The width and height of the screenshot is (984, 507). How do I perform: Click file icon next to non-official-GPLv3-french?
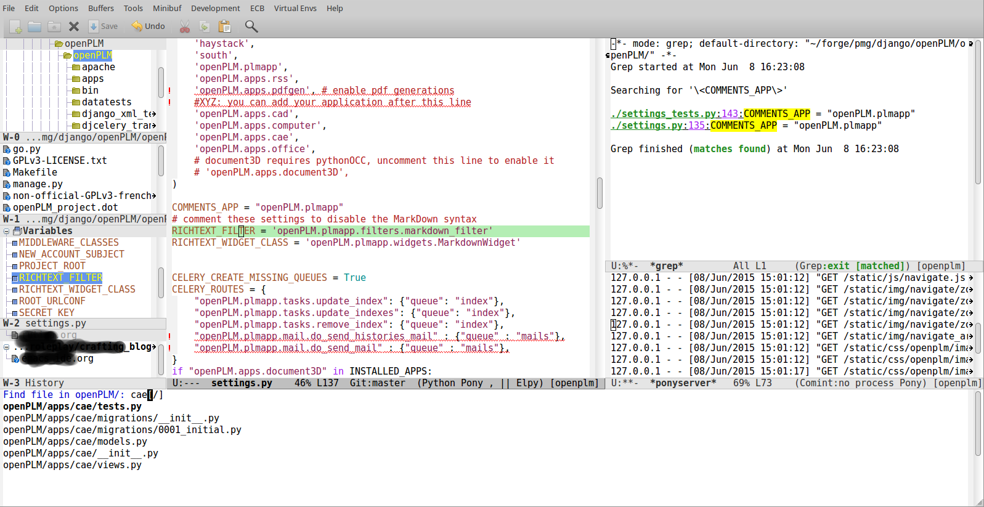[x=7, y=196]
